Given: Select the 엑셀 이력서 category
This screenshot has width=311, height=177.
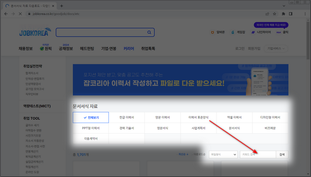Looking at the screenshot, I should point(235,118).
